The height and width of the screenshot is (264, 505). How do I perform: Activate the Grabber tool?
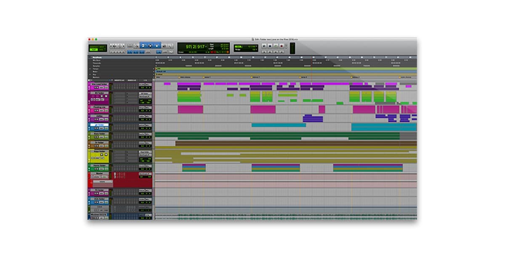(157, 45)
